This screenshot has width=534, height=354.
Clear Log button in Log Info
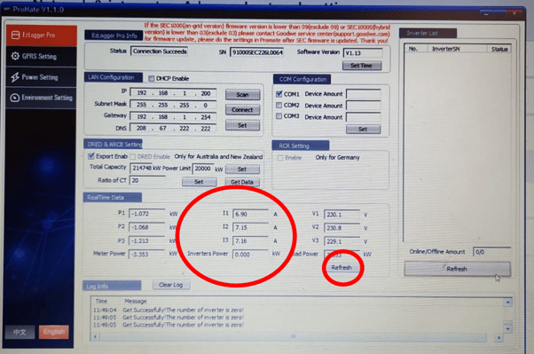click(171, 285)
